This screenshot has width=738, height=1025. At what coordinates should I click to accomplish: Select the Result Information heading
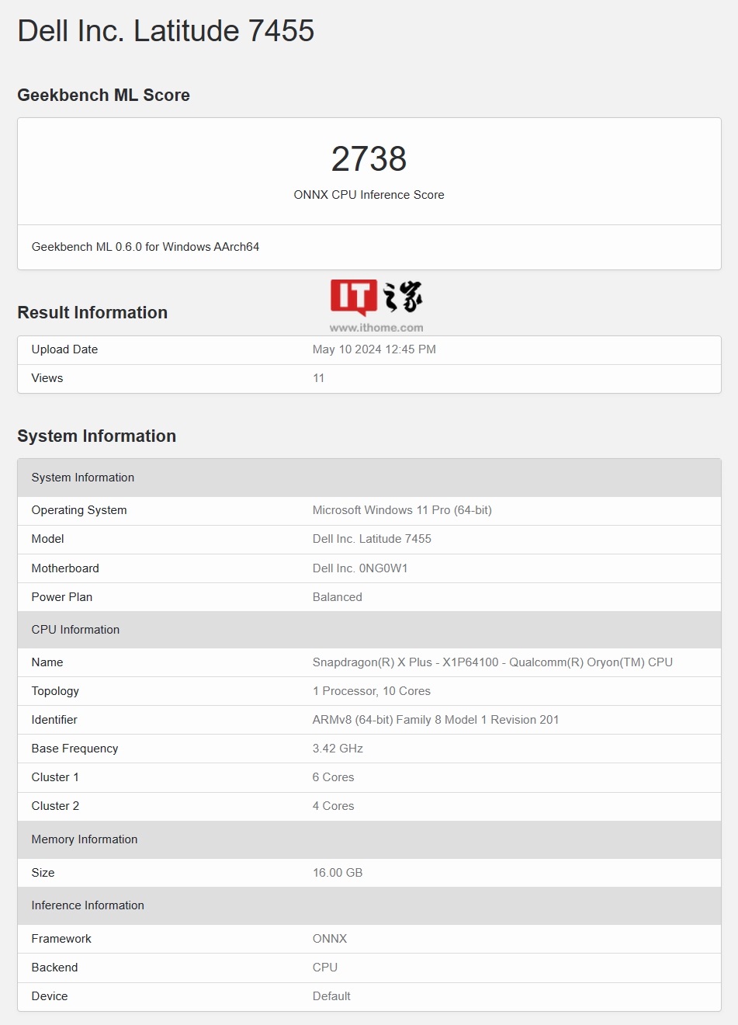coord(92,312)
